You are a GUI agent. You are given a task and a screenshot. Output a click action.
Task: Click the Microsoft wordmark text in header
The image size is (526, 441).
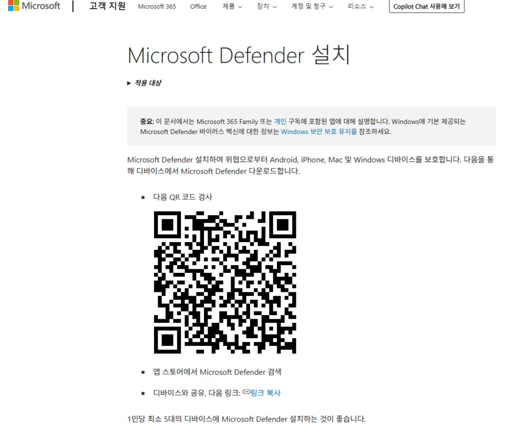pos(41,6)
